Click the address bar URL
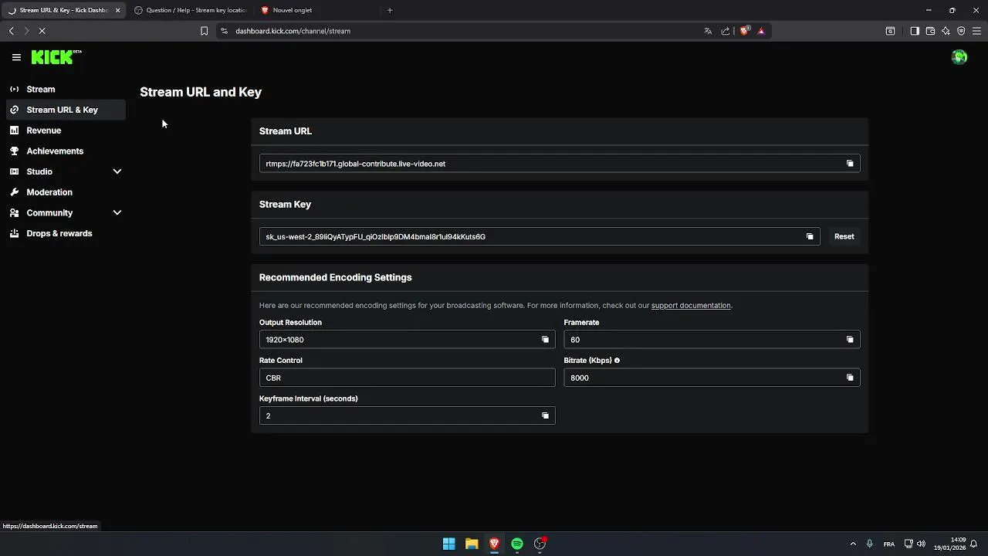 pos(293,31)
